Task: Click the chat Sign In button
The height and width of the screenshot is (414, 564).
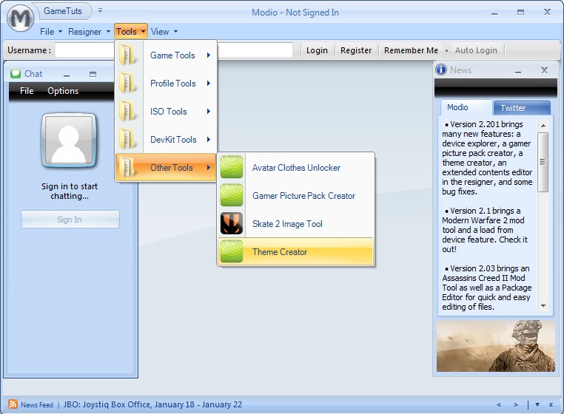Action: (70, 220)
